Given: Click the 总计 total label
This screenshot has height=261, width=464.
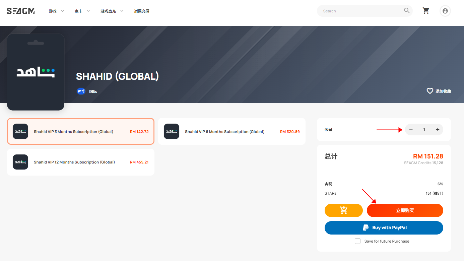Looking at the screenshot, I should 331,156.
